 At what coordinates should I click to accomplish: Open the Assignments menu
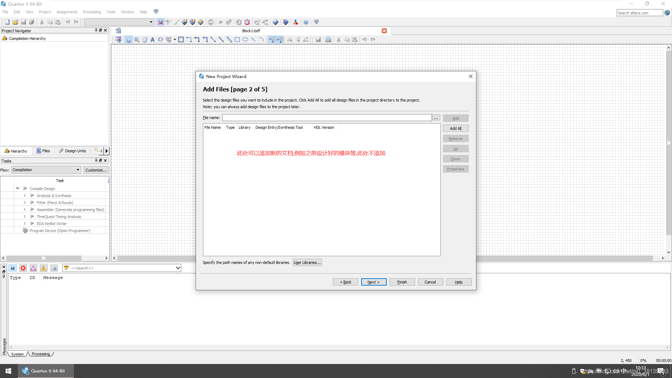coord(67,12)
